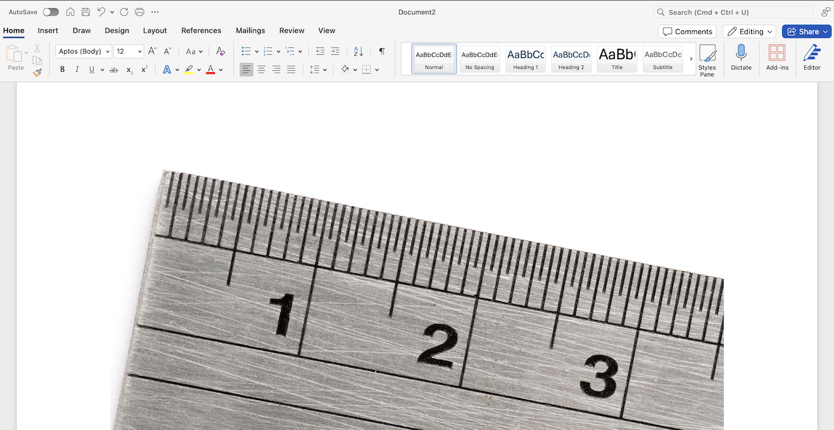Image resolution: width=834 pixels, height=430 pixels.
Task: Insert a numbered list
Action: [x=267, y=51]
